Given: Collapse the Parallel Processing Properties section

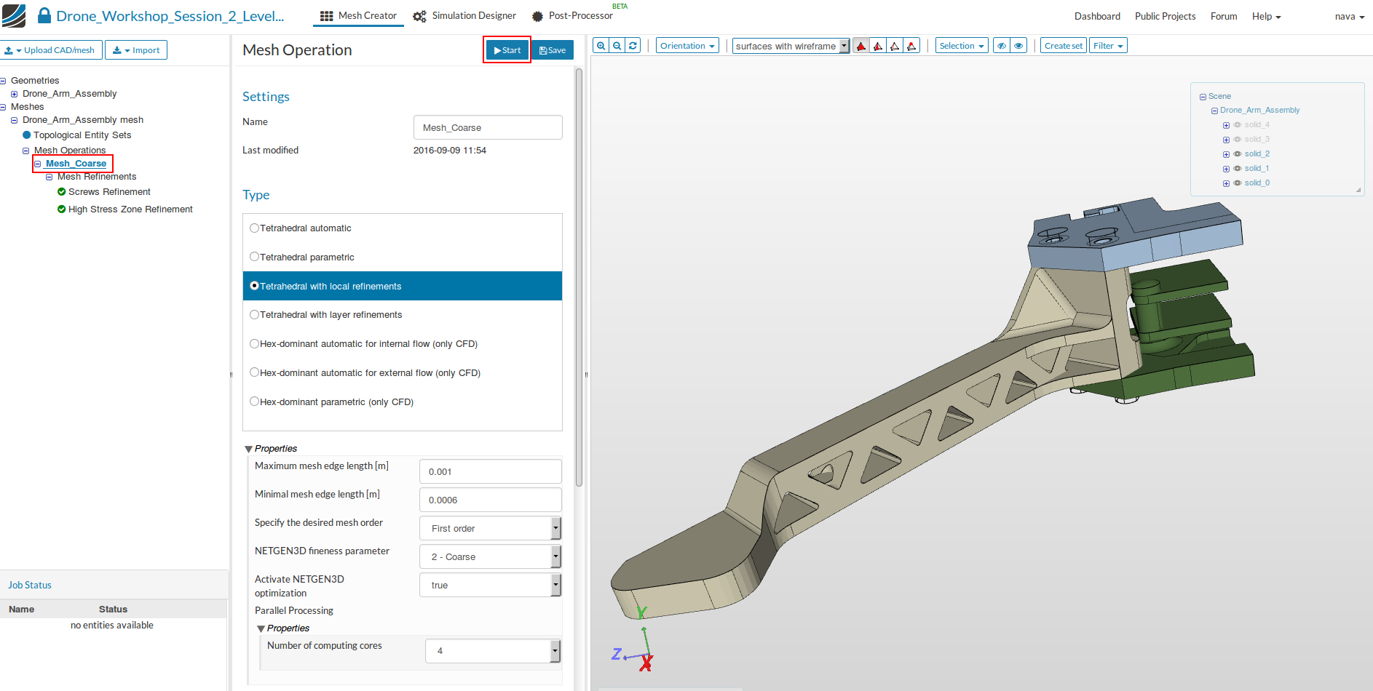Looking at the screenshot, I should pyautogui.click(x=261, y=628).
